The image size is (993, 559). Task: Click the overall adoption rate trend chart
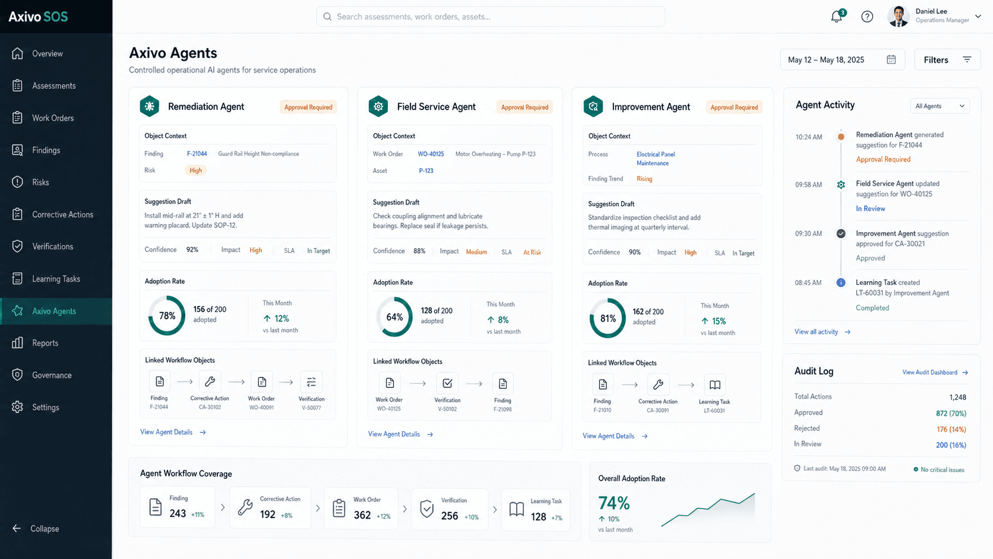click(x=708, y=510)
